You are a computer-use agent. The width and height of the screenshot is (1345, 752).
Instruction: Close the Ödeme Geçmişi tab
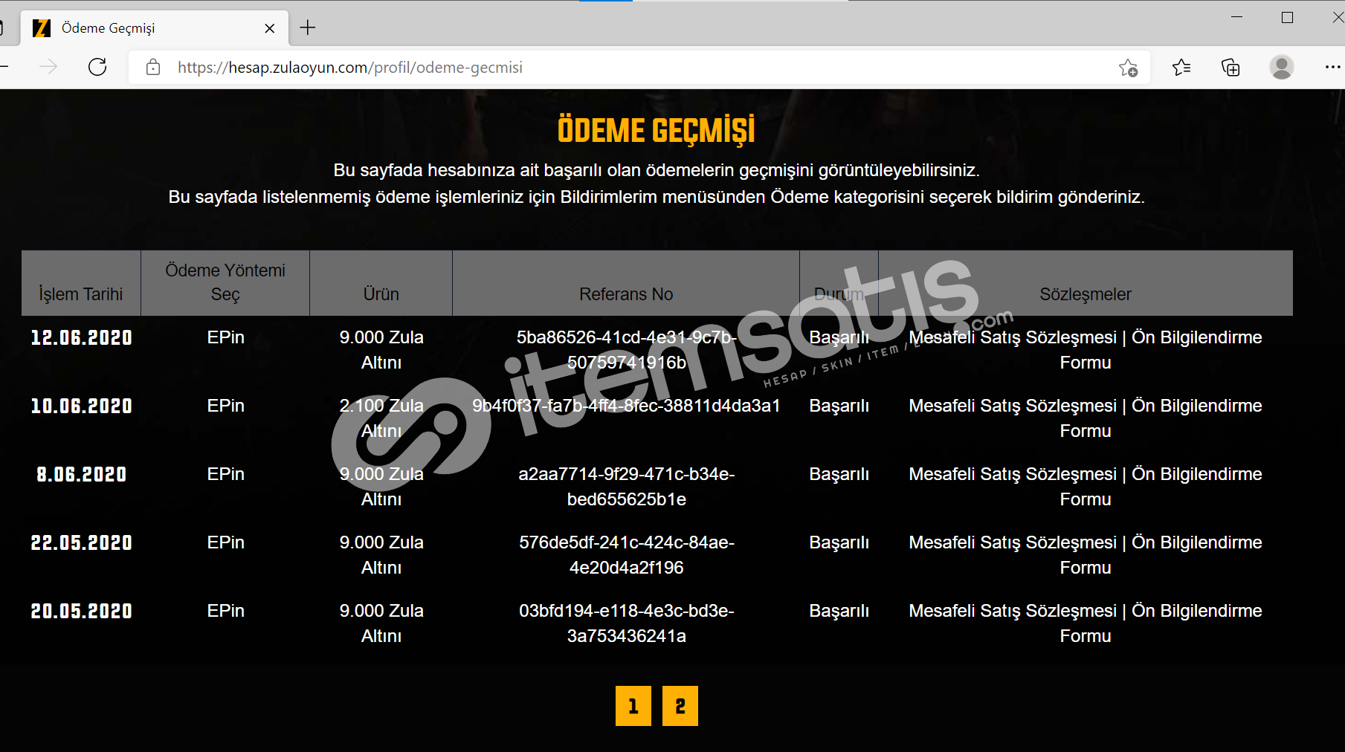(x=270, y=28)
